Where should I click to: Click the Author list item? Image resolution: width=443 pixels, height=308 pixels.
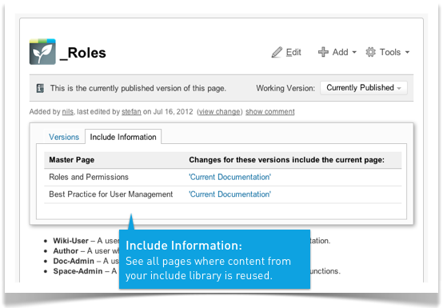(66, 251)
